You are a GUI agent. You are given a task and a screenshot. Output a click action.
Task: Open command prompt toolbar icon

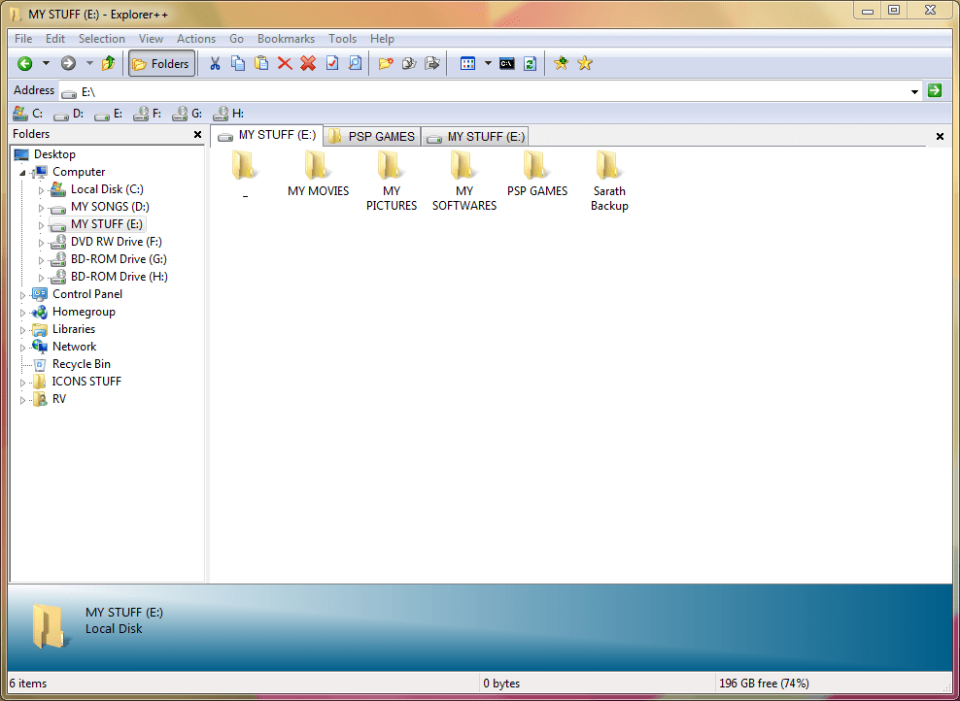coord(507,63)
